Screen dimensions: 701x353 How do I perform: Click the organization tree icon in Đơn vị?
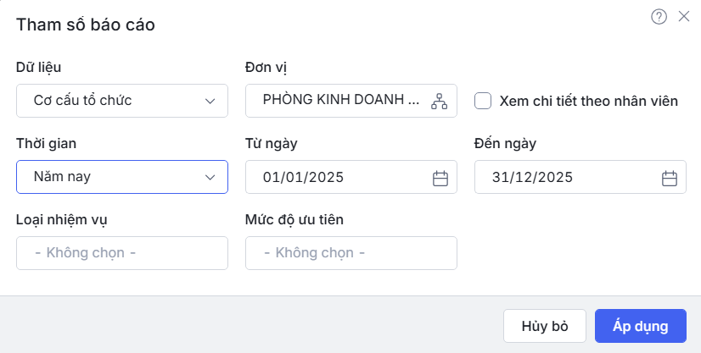[439, 101]
